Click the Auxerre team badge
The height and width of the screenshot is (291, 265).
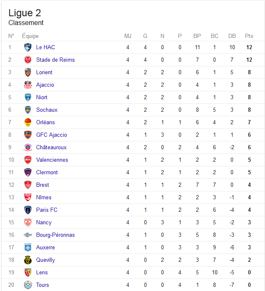28,247
